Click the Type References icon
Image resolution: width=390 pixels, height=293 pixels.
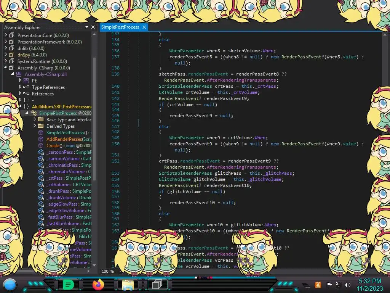coord(26,87)
